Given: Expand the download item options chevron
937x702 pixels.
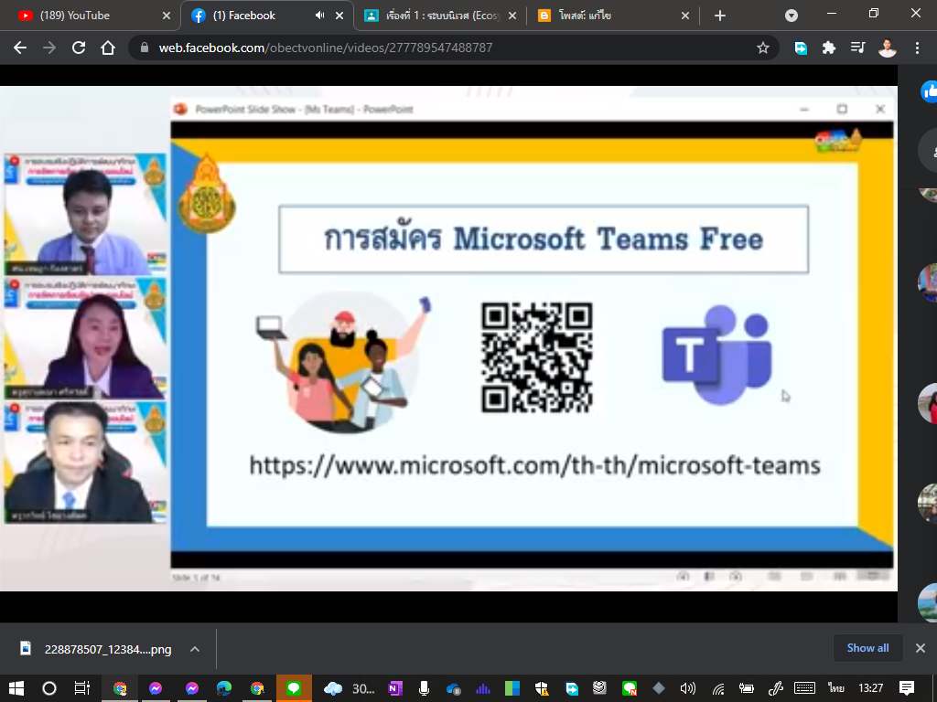Looking at the screenshot, I should click(195, 649).
